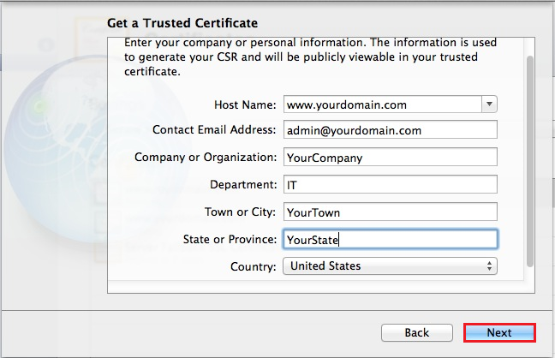555x358 pixels.
Task: Select the Company or Organization field
Action: [x=390, y=158]
